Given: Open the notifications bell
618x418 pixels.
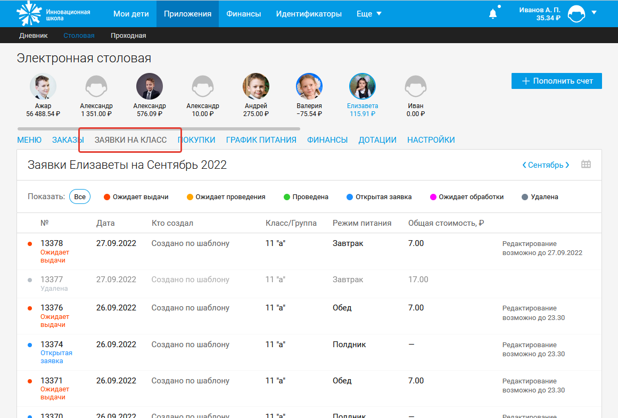Looking at the screenshot, I should point(493,14).
